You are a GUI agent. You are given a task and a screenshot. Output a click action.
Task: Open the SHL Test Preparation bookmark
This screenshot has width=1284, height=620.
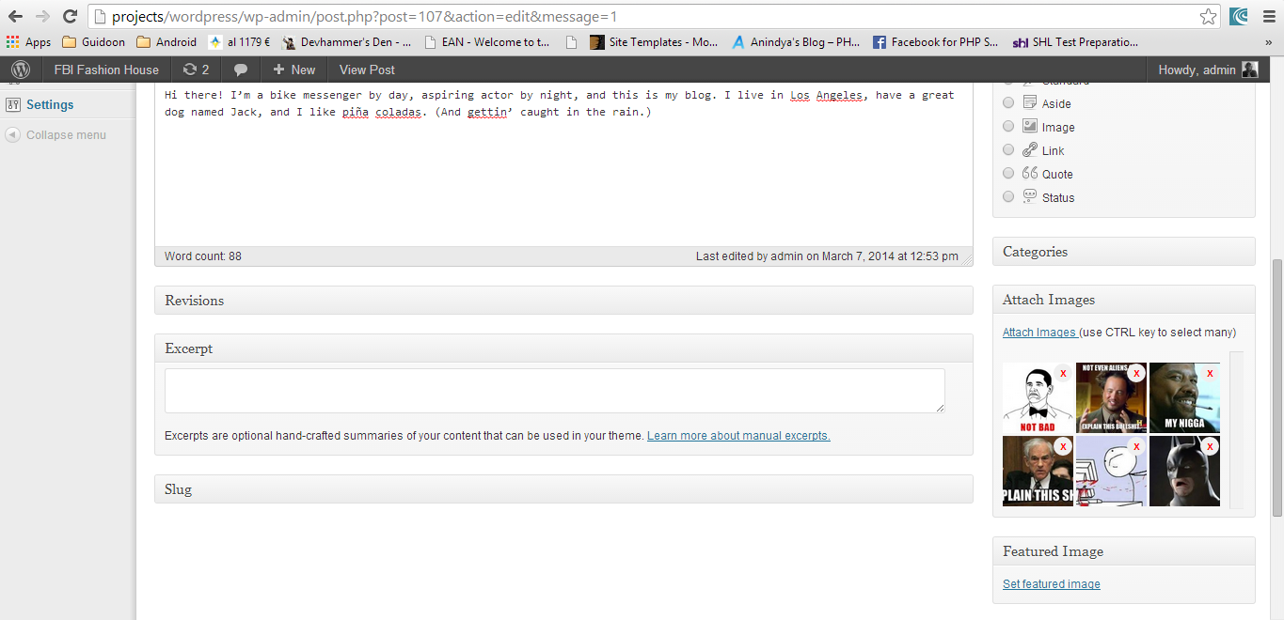(1075, 42)
